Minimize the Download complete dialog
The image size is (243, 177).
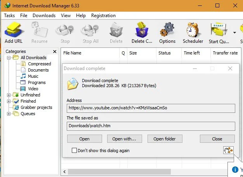[195, 68]
